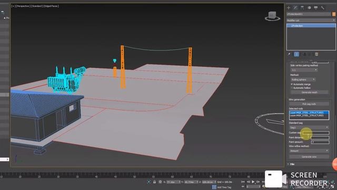
Task: Click Go to Start playback button
Action: point(243,182)
